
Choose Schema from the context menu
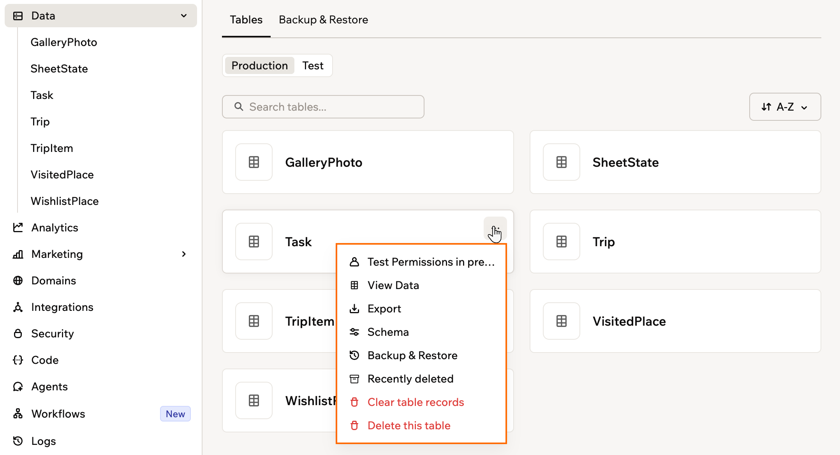tap(421, 332)
